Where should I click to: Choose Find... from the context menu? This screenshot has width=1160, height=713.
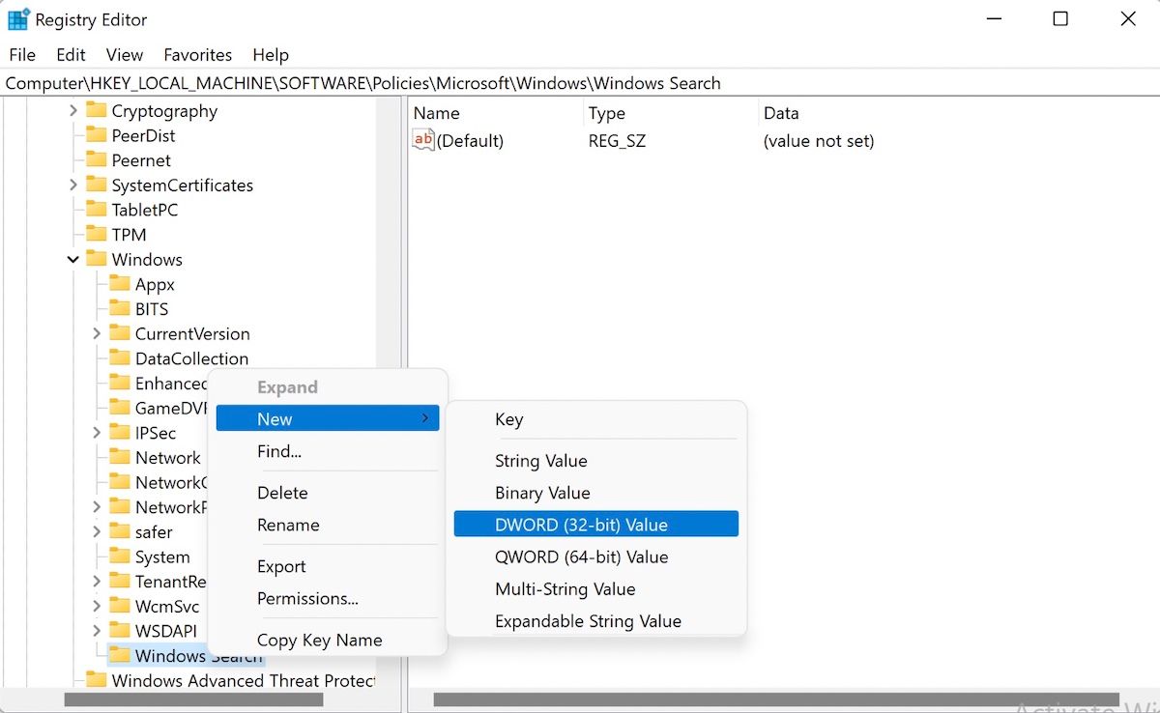click(278, 451)
